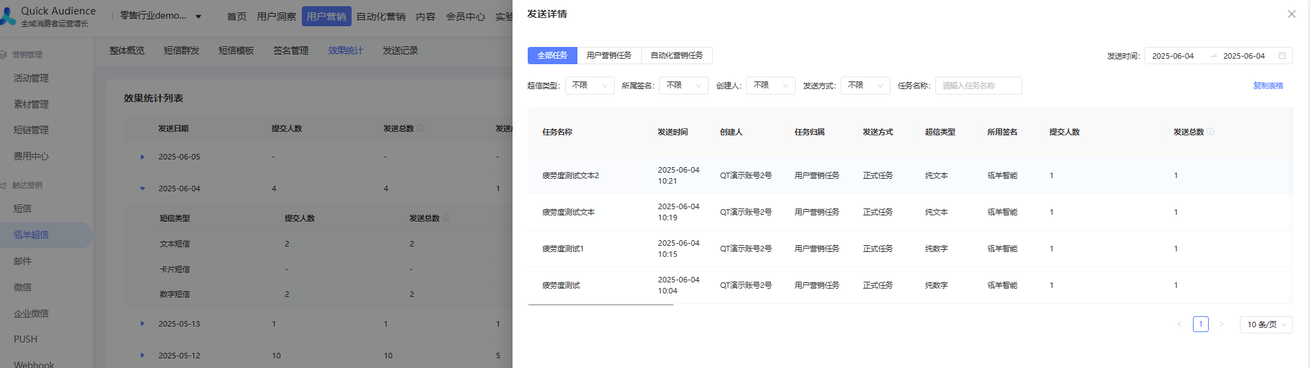Click 任务名称 search input field
The image size is (1311, 368).
coord(978,86)
